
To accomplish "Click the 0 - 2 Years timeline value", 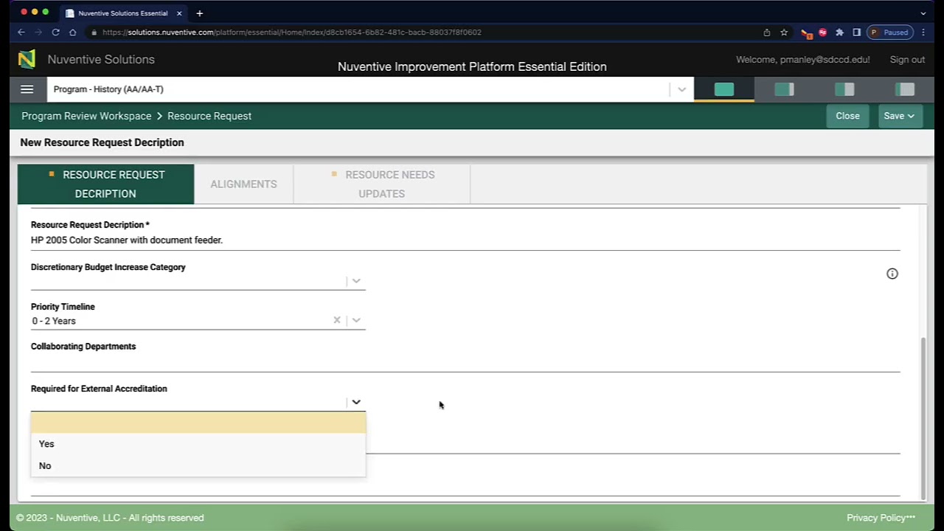I will coord(54,321).
